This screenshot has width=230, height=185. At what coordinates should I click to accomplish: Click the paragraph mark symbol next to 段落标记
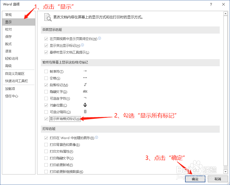pyautogui.click(x=85, y=85)
